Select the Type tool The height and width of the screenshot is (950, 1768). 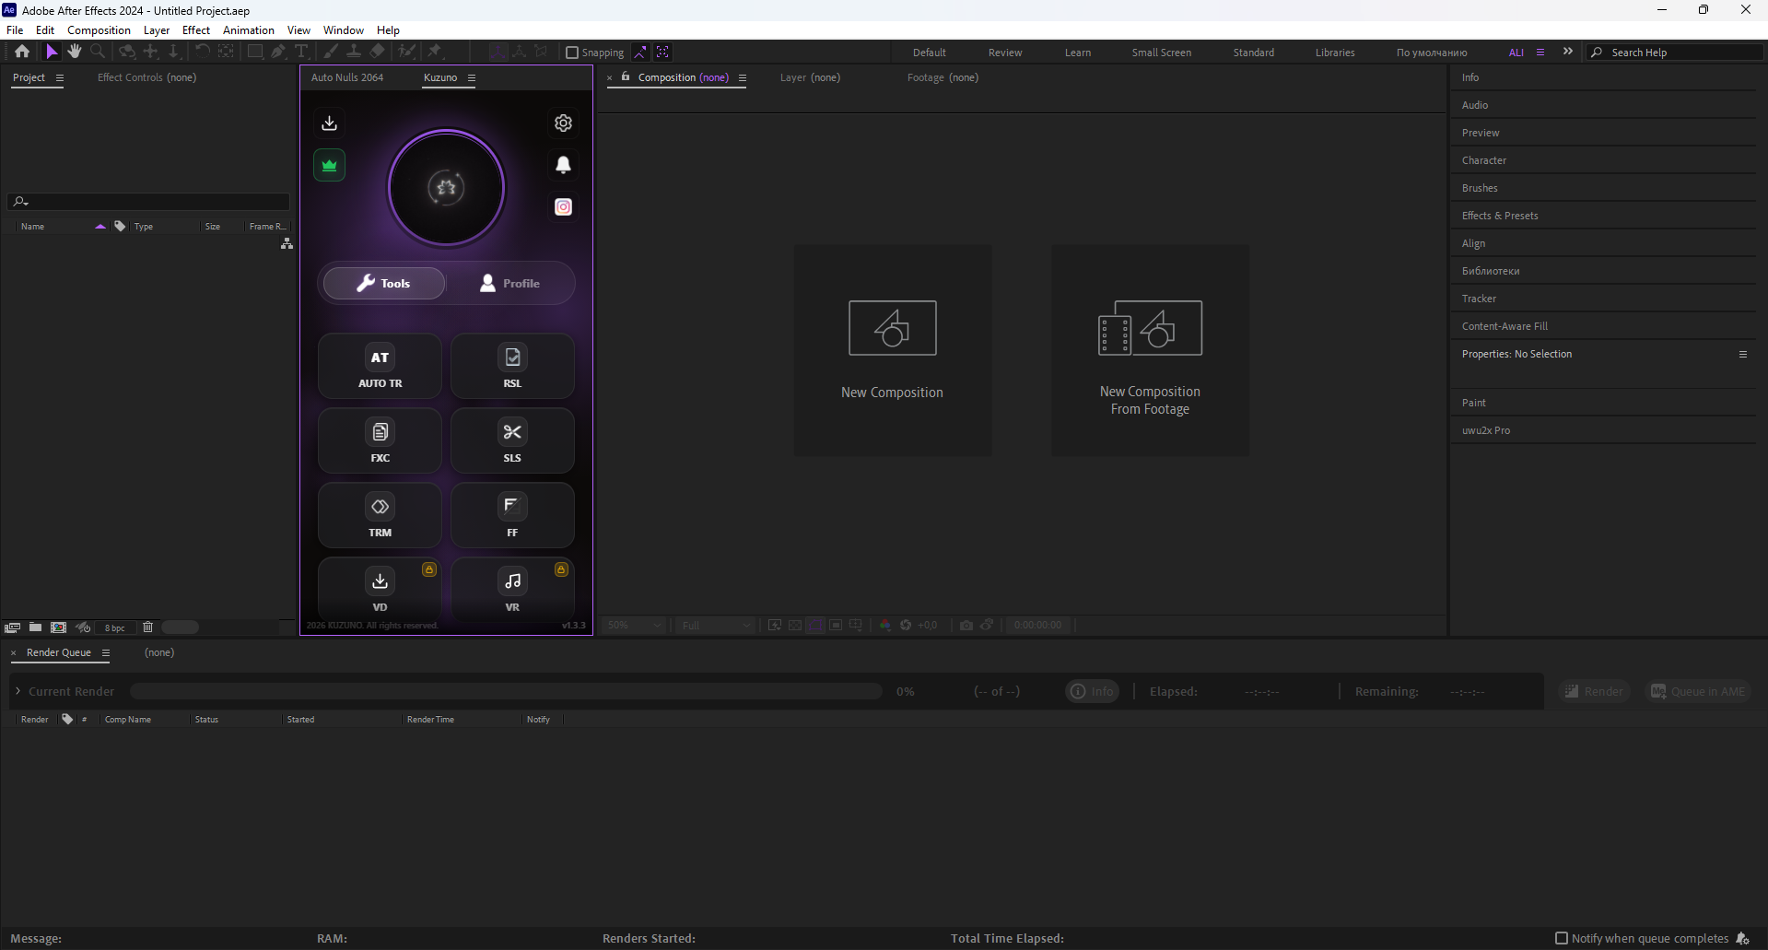301,52
